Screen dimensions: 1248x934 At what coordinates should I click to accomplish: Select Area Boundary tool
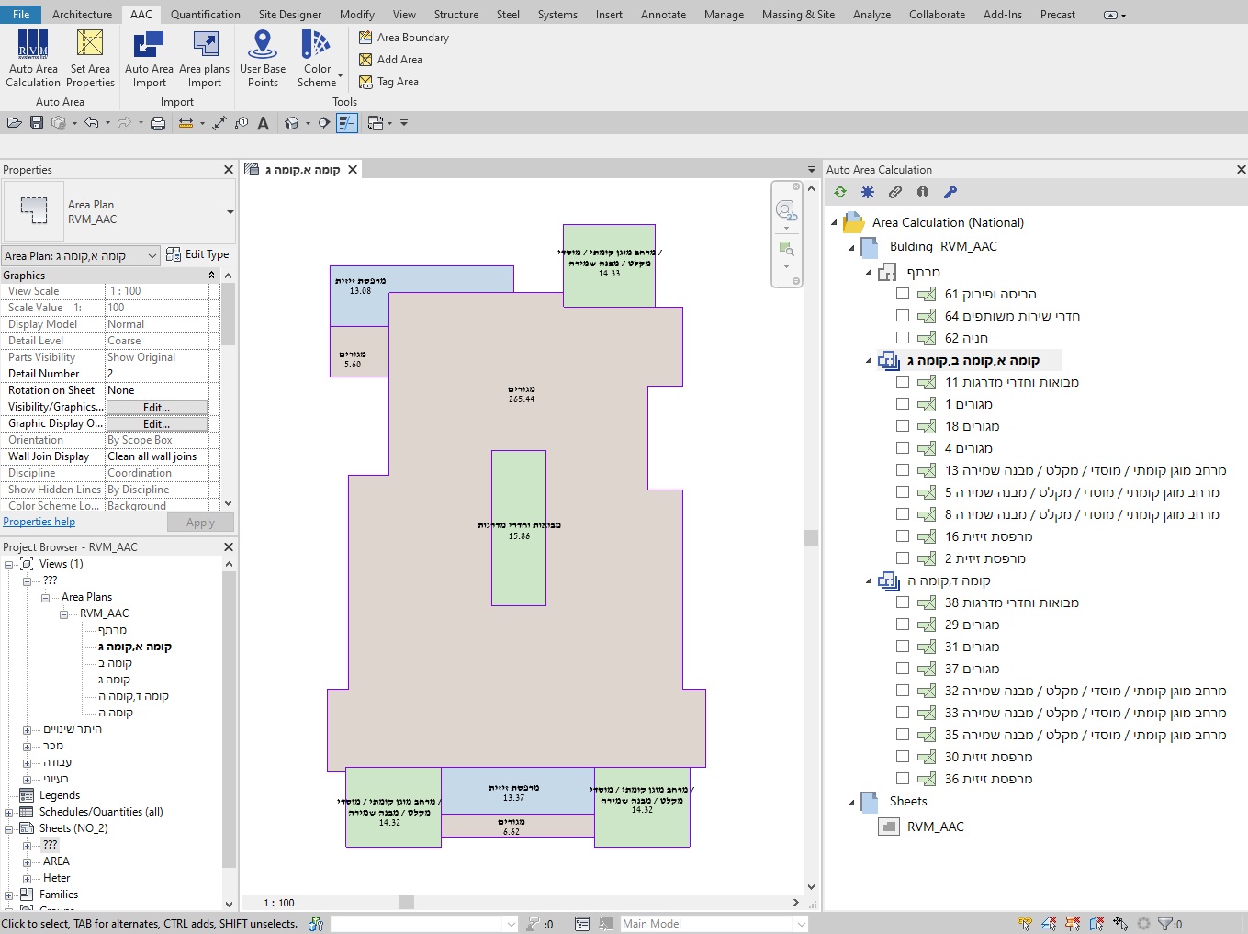[x=404, y=38]
